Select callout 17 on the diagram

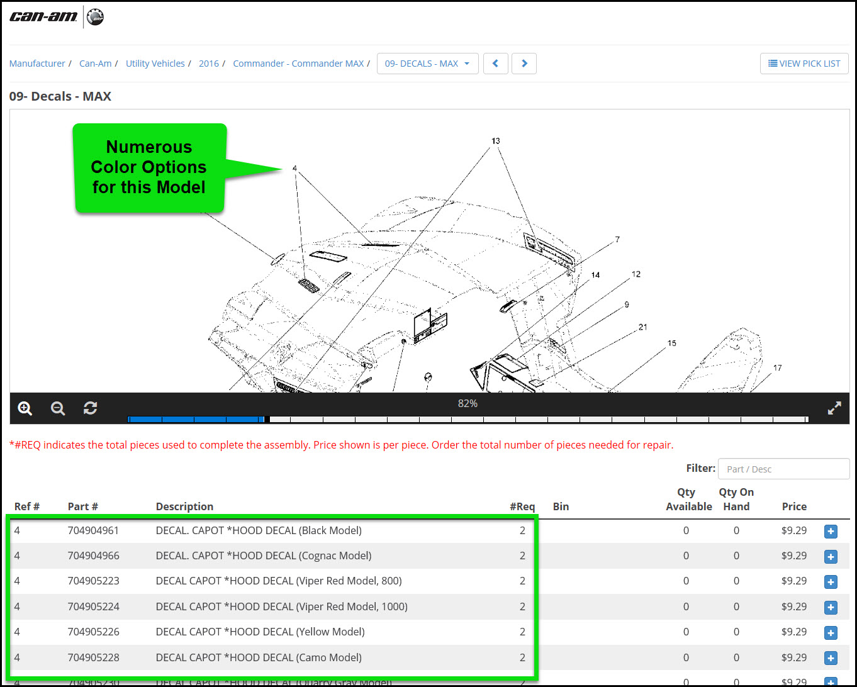(778, 368)
